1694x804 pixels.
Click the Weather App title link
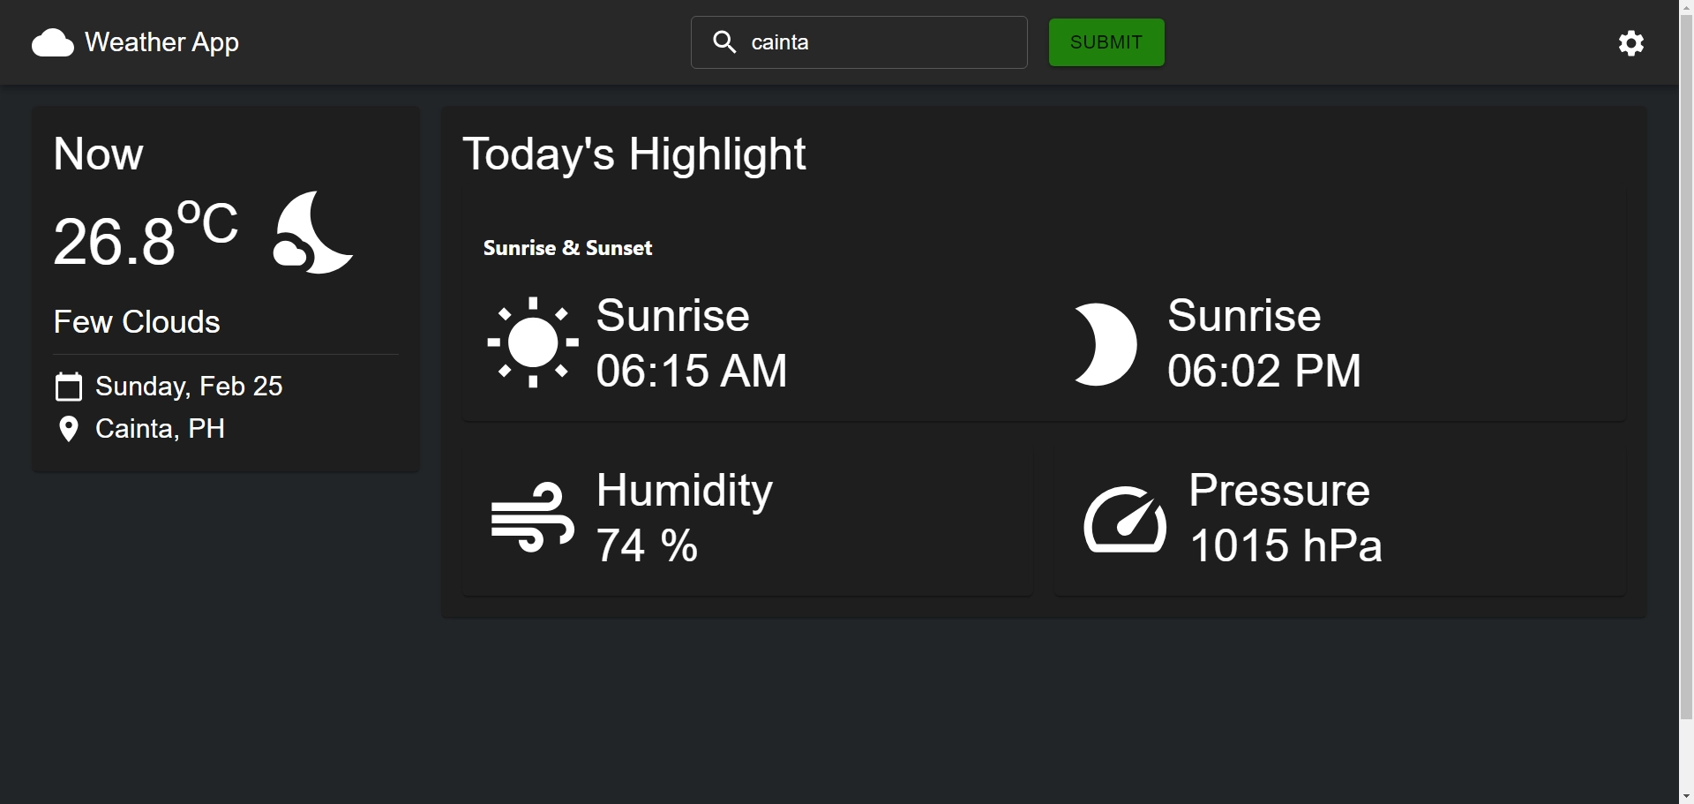pos(162,42)
